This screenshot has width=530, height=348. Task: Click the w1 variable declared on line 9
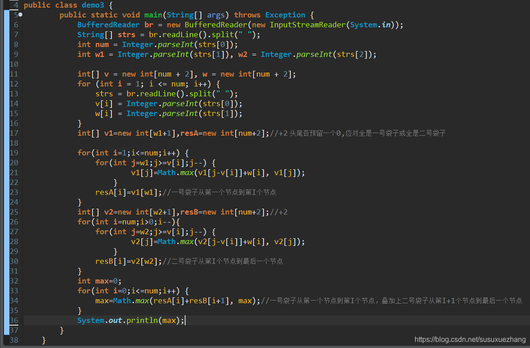pos(100,54)
